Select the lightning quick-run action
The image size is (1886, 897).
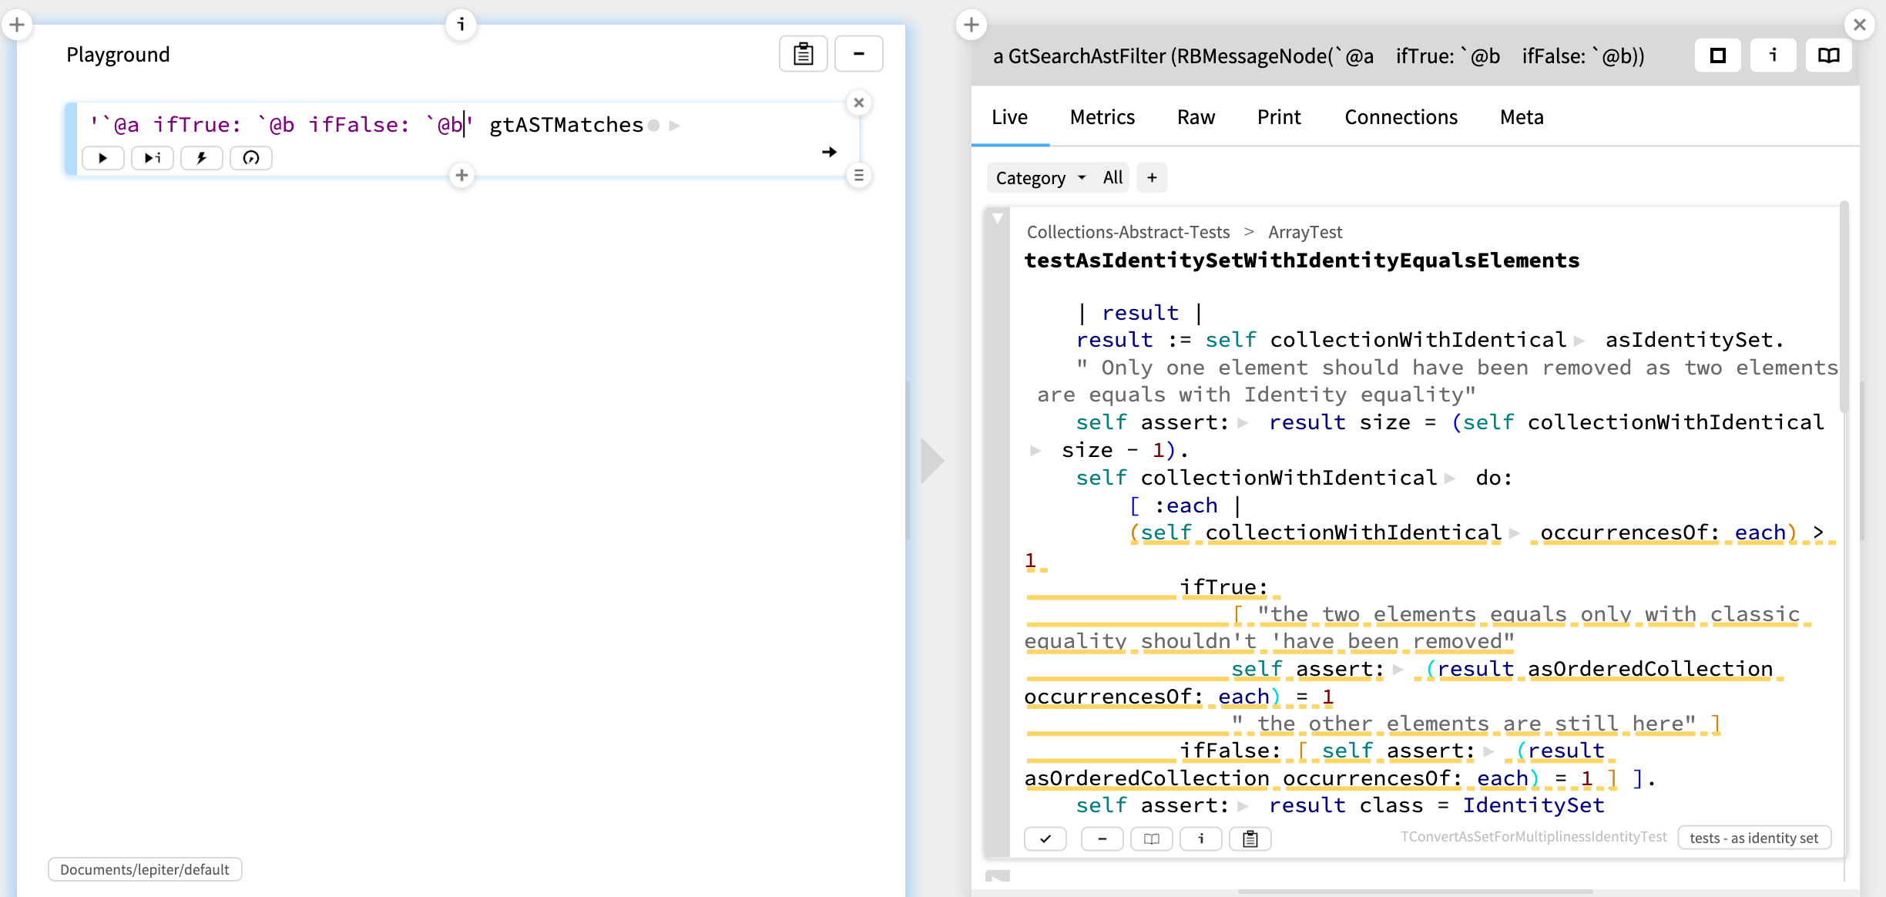tap(201, 158)
